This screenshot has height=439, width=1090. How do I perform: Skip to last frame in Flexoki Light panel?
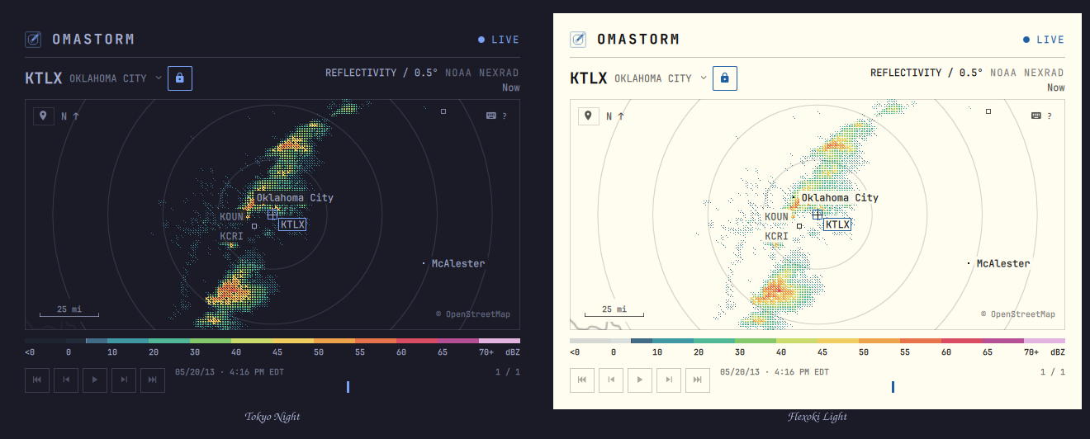(x=698, y=380)
